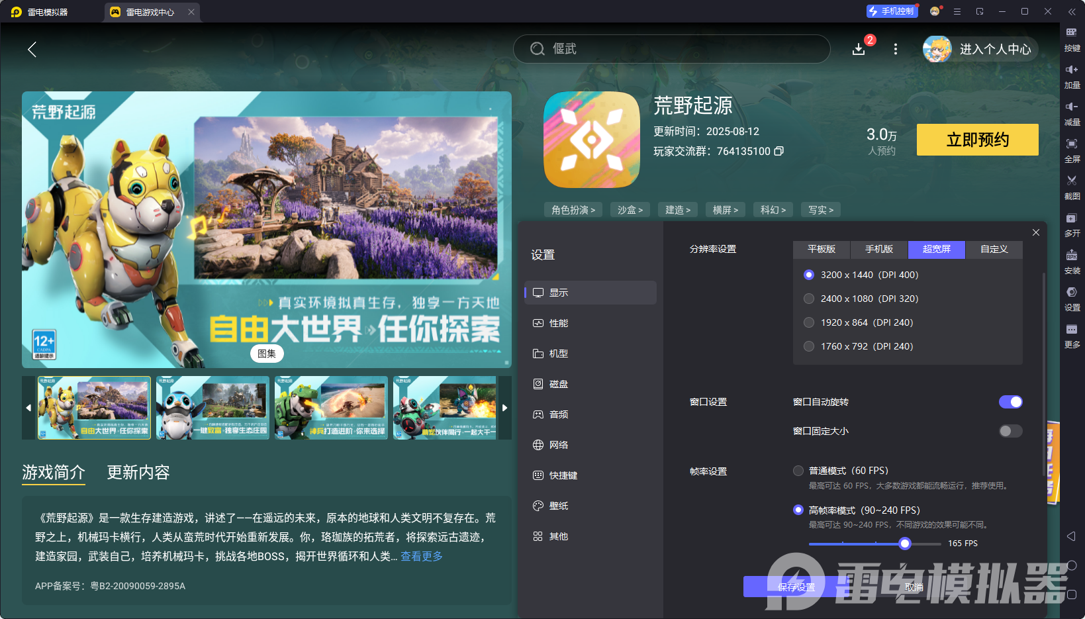Open the multi-instance (多开) tool
The image size is (1085, 619).
1072,218
